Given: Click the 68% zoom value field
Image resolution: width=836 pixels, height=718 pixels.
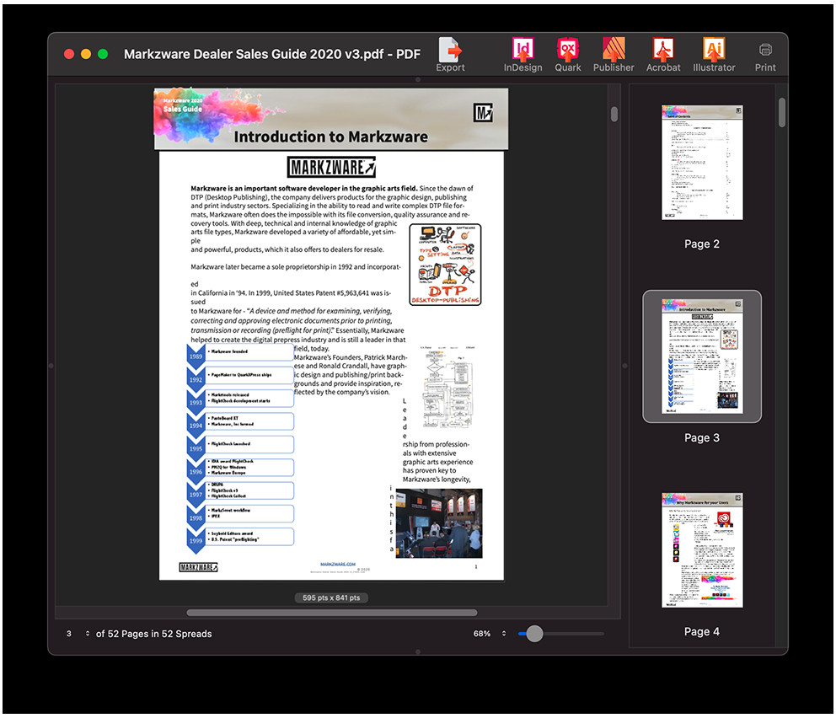Looking at the screenshot, I should 482,634.
